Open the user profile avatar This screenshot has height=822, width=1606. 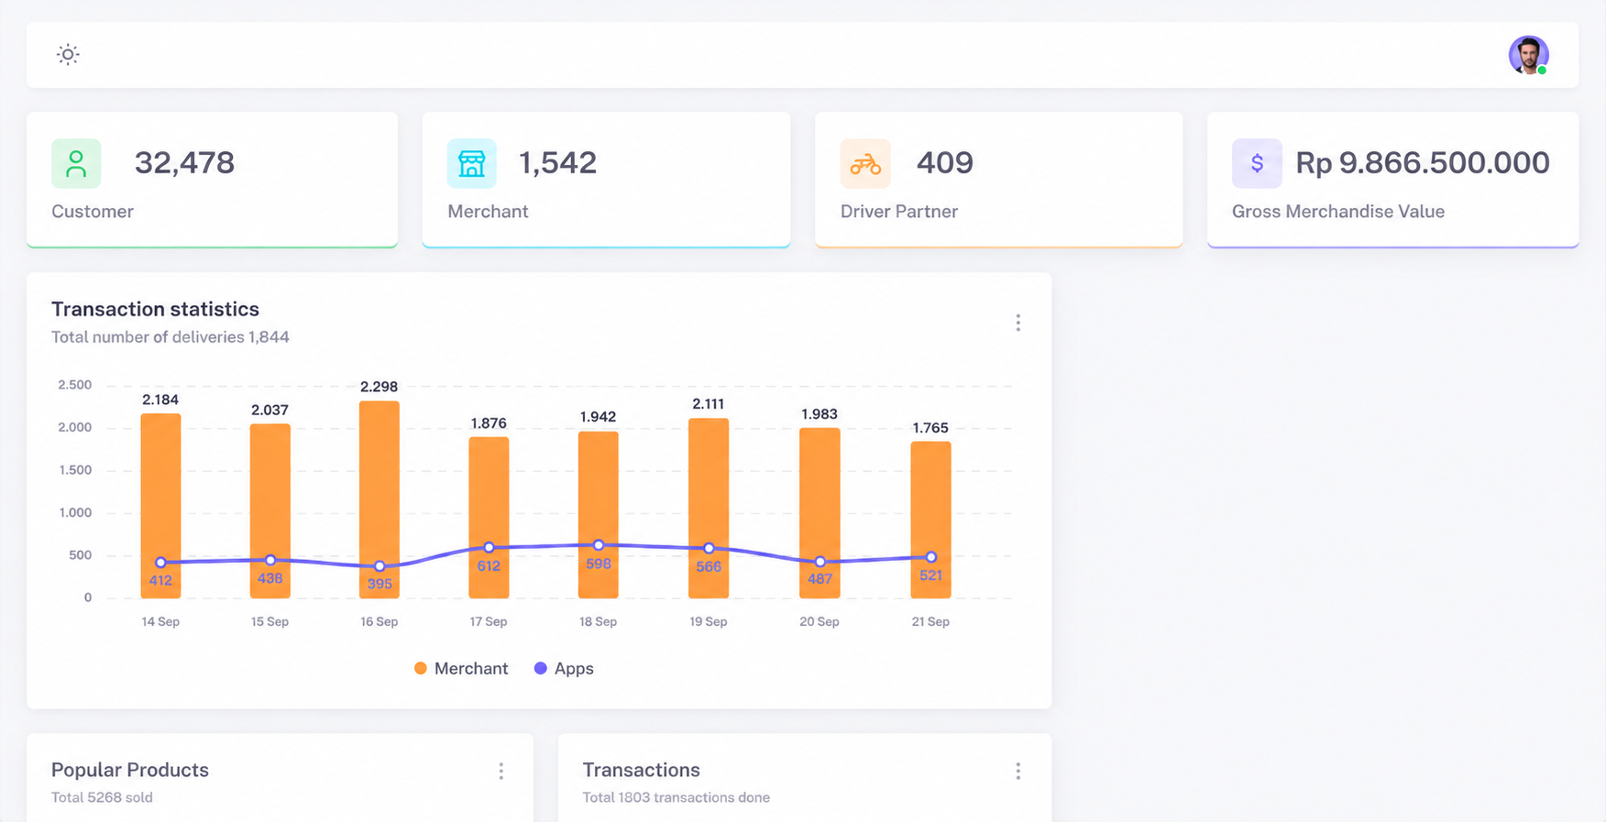coord(1528,55)
